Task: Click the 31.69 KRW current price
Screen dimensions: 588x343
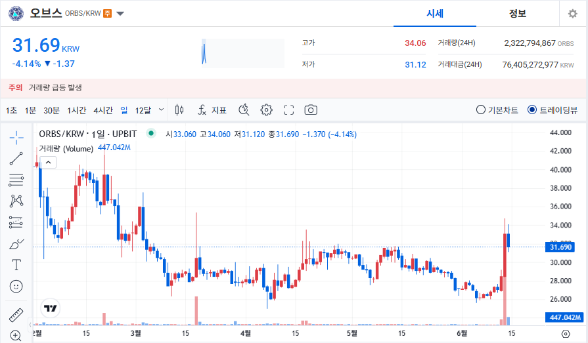Action: click(46, 46)
